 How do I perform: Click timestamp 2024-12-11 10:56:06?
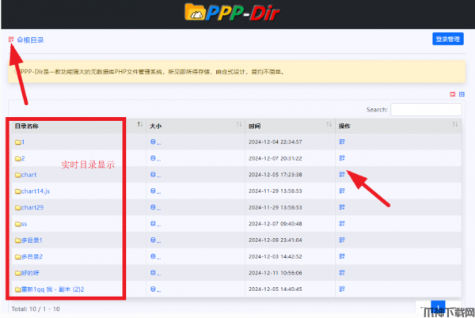[x=275, y=273]
